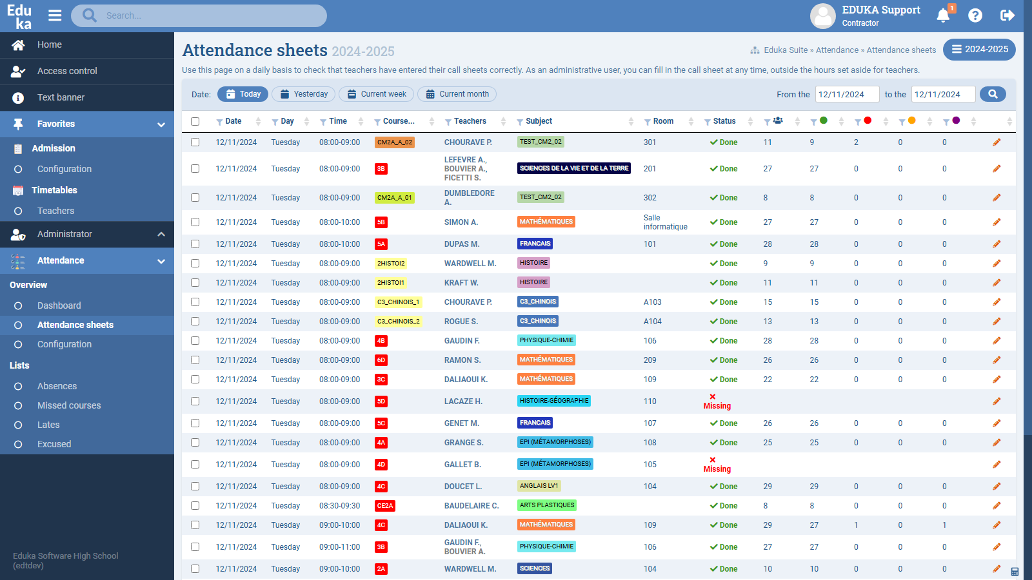Toggle the select-all checkbox in table header
The width and height of the screenshot is (1032, 580).
pos(195,121)
